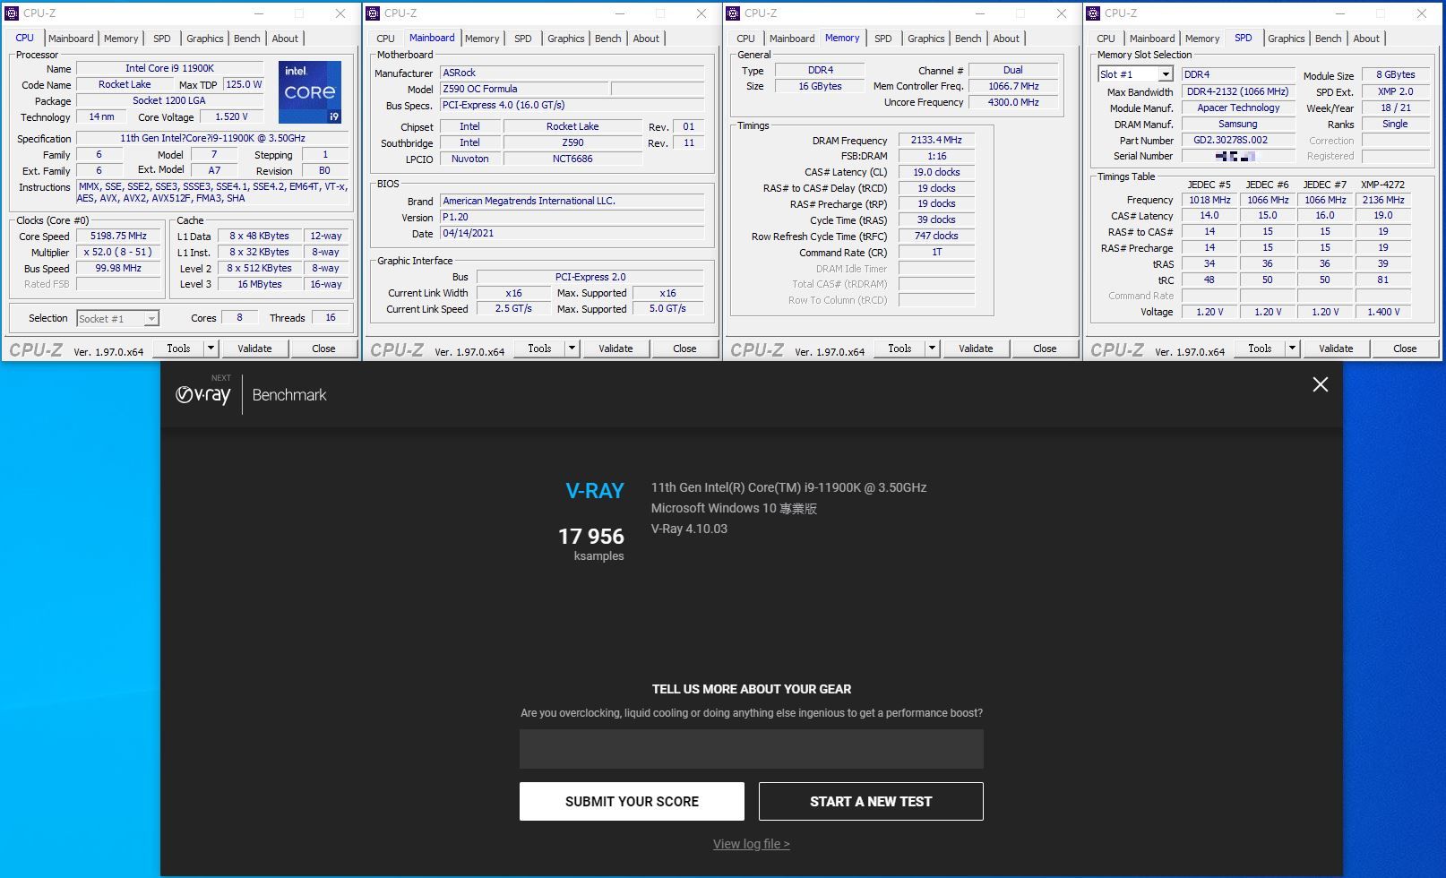Click the Module Manuf. value 'Apacer Technology'
Screen dimensions: 1446x878
(1238, 108)
